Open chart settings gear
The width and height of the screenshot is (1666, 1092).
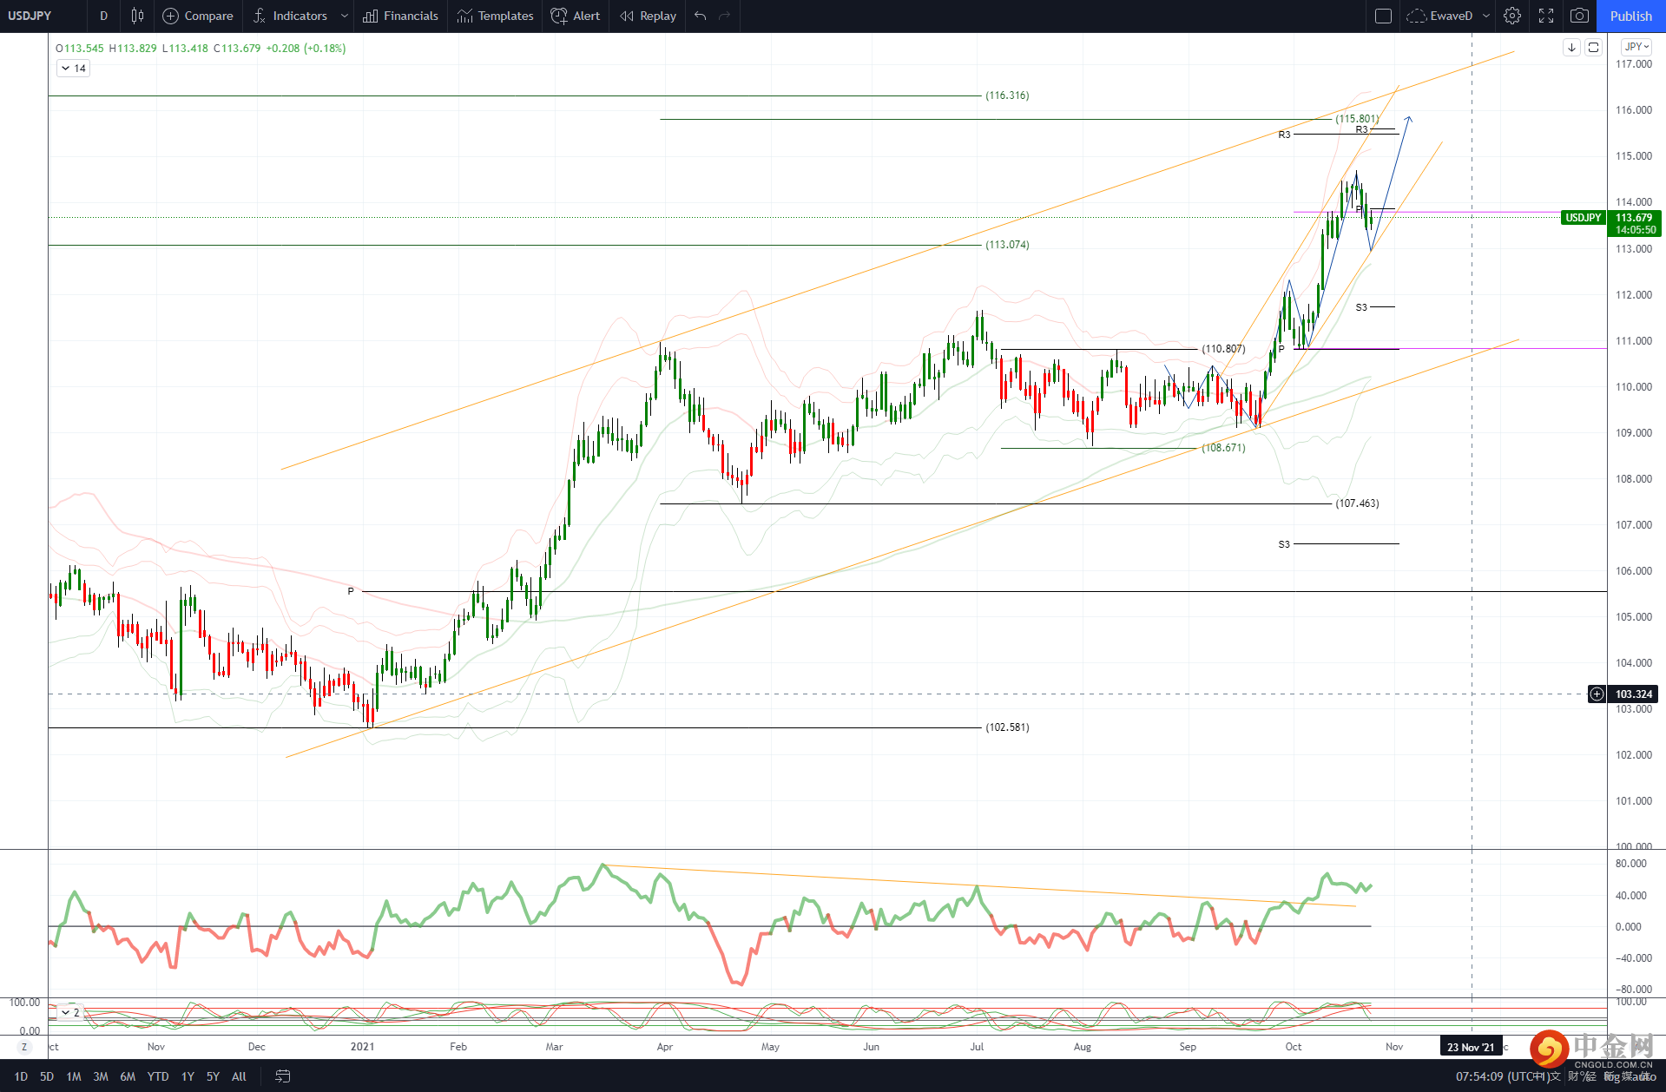[x=1512, y=16]
